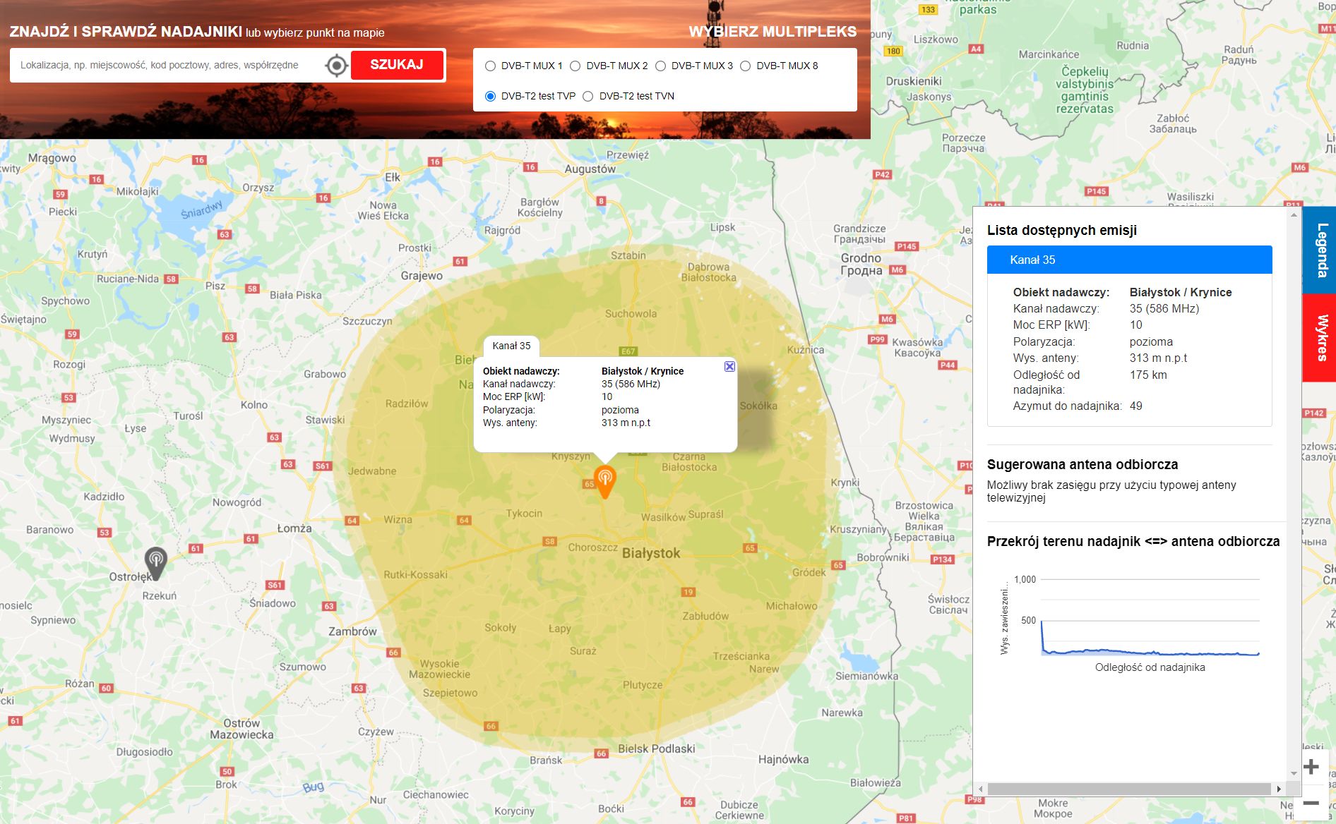This screenshot has width=1336, height=824.
Task: Select DVB-T MUX 8 multiplex
Action: coord(746,65)
